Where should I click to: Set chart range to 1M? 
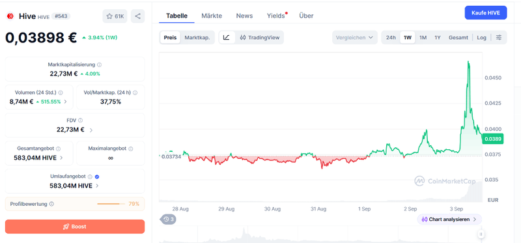tap(423, 38)
